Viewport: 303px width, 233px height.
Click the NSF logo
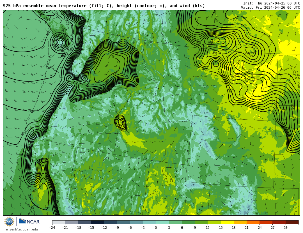9,222
